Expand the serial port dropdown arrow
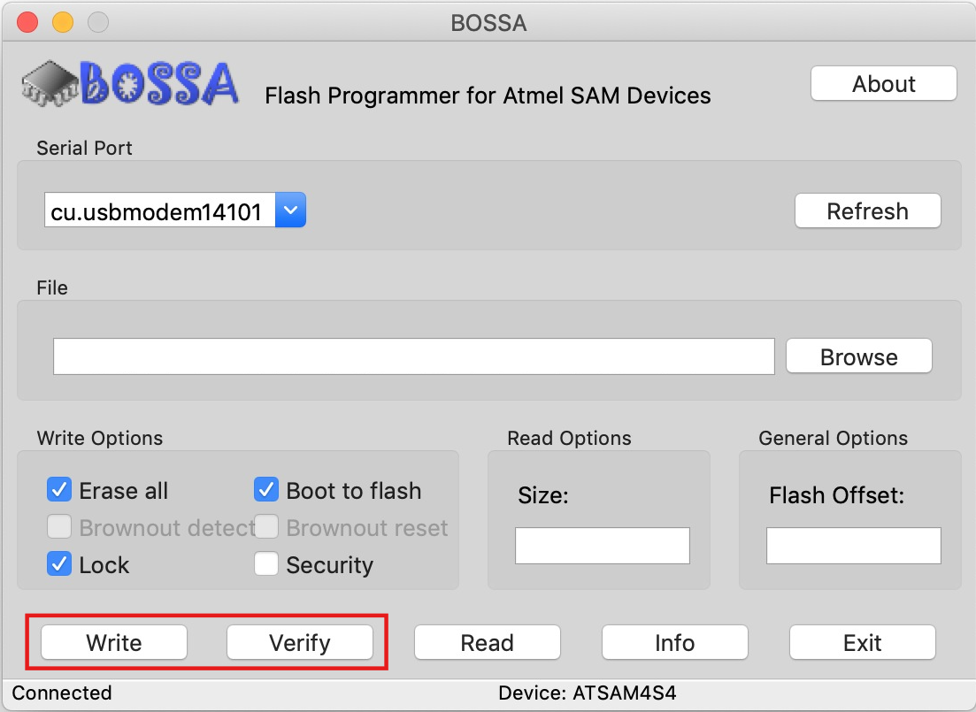This screenshot has height=712, width=976. [290, 211]
